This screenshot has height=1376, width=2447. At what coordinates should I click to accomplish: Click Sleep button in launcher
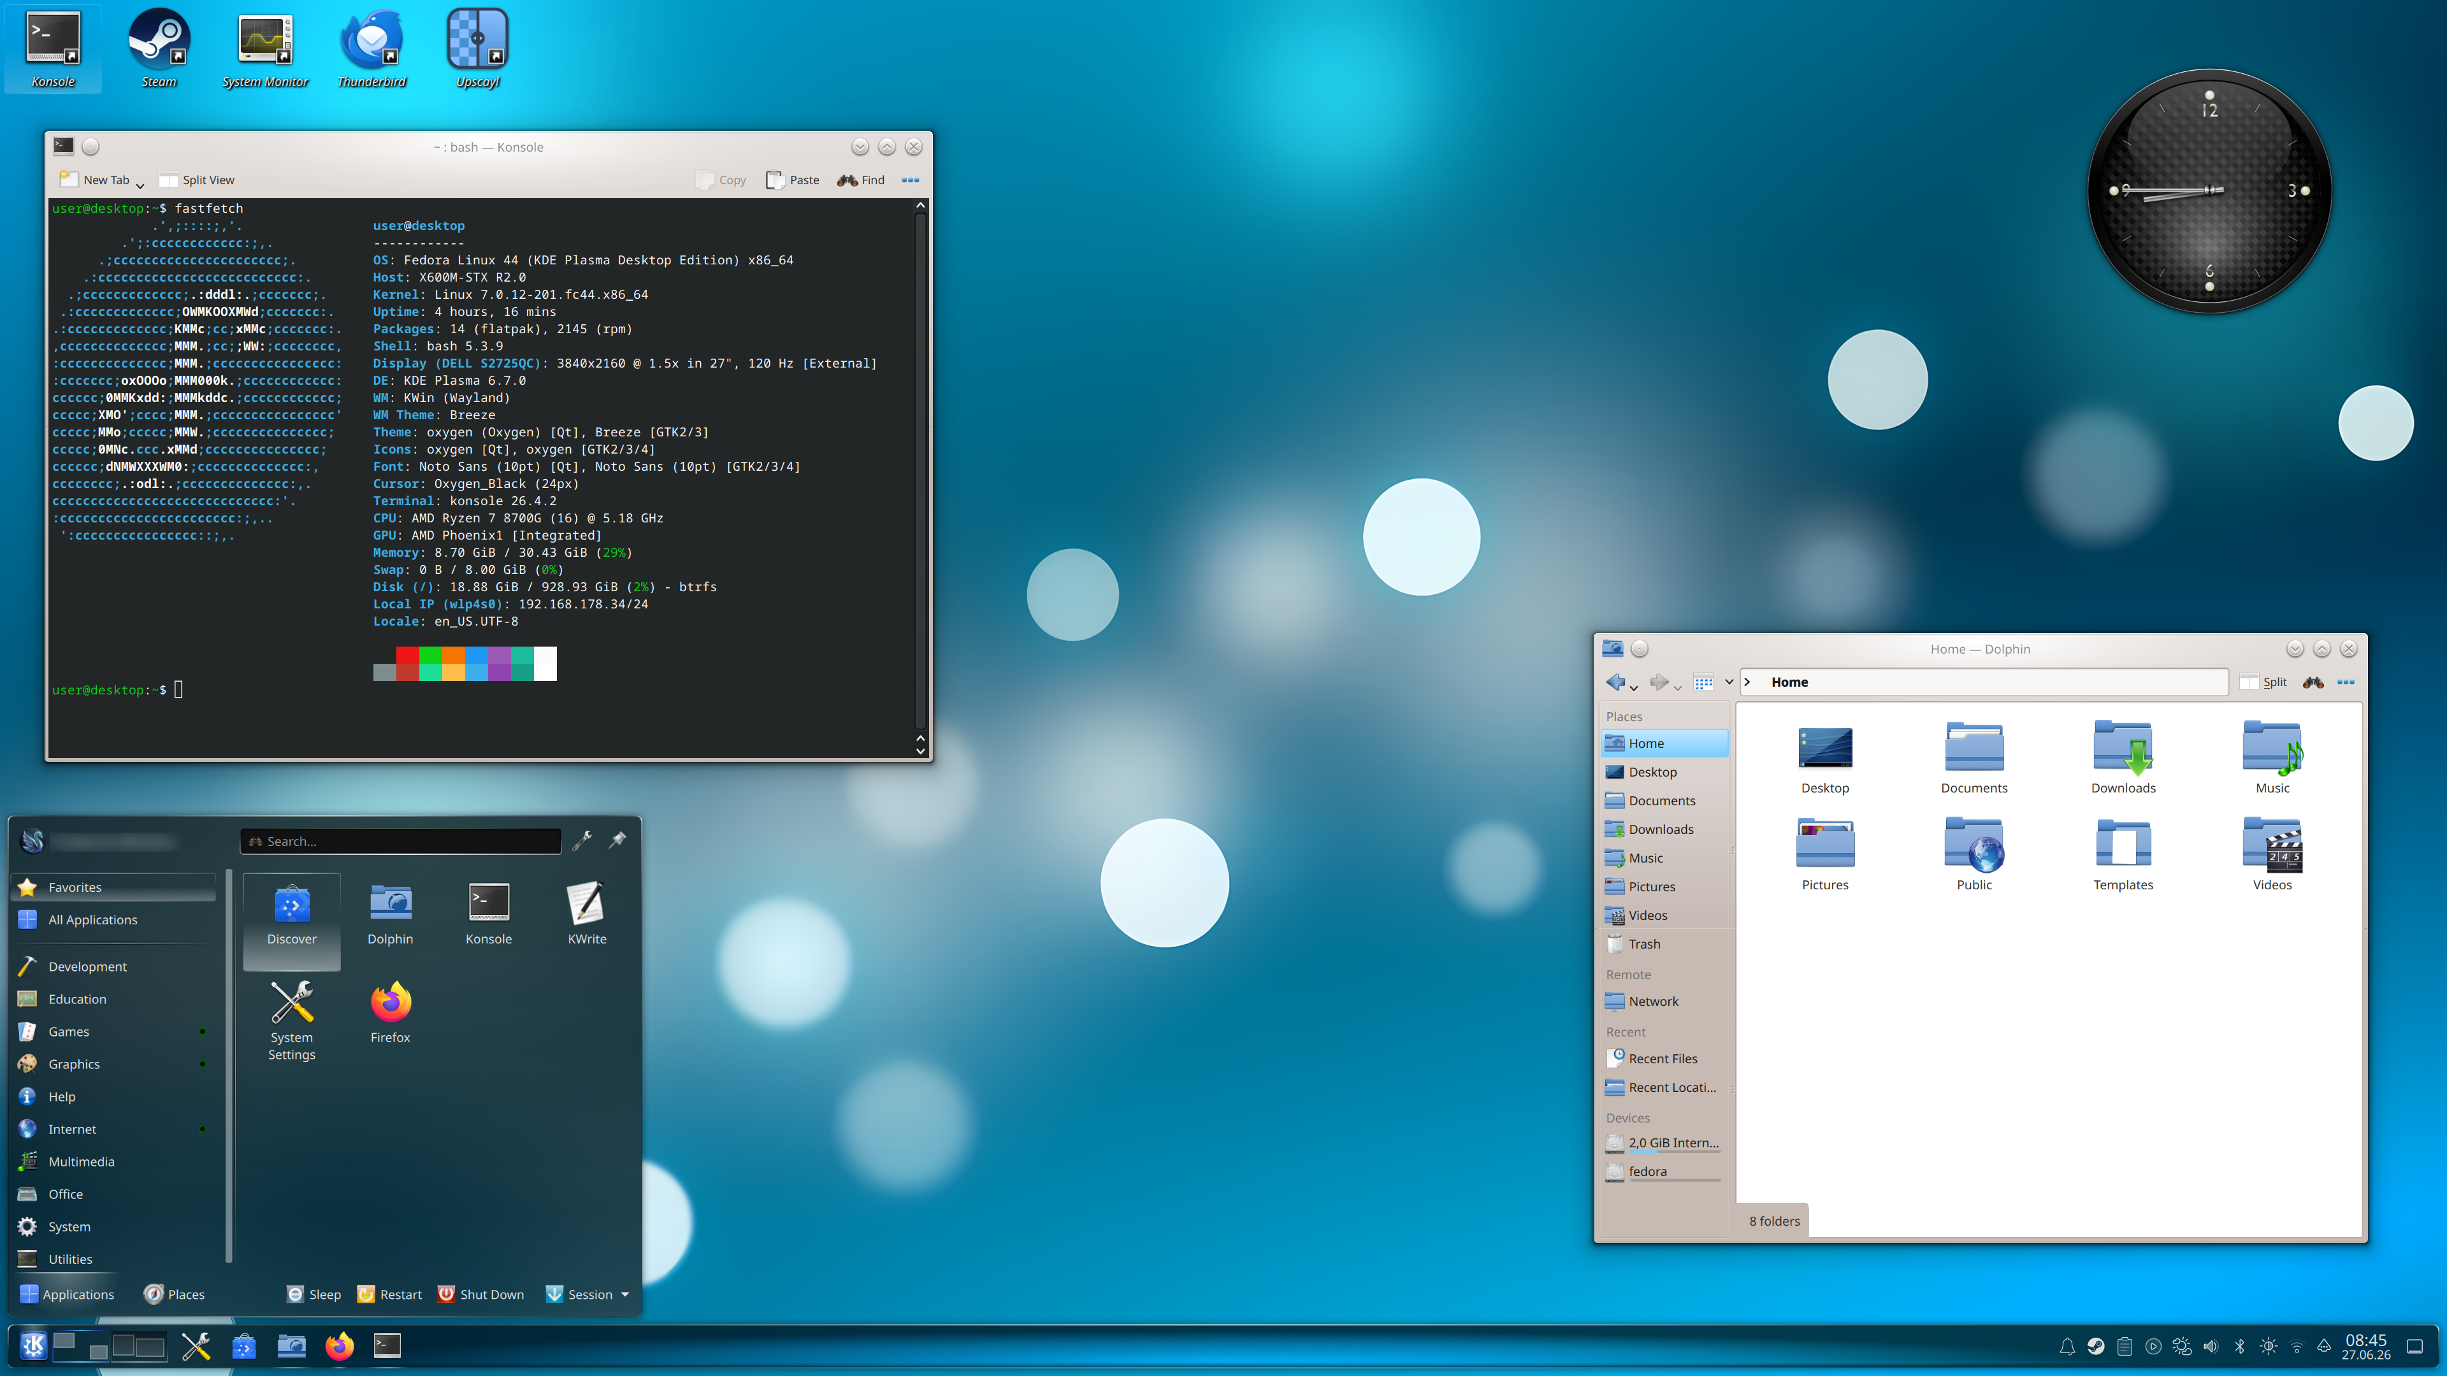[314, 1294]
